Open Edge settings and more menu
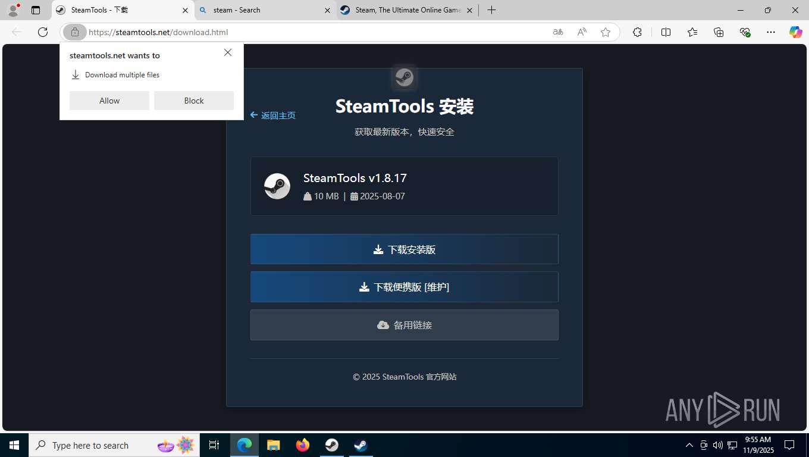The width and height of the screenshot is (809, 457). [771, 32]
